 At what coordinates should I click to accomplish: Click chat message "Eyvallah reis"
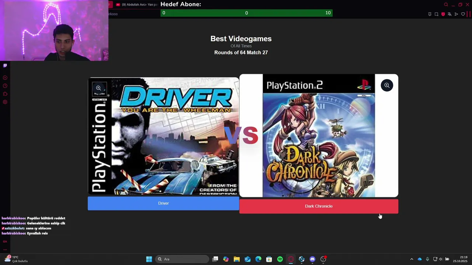(x=37, y=233)
